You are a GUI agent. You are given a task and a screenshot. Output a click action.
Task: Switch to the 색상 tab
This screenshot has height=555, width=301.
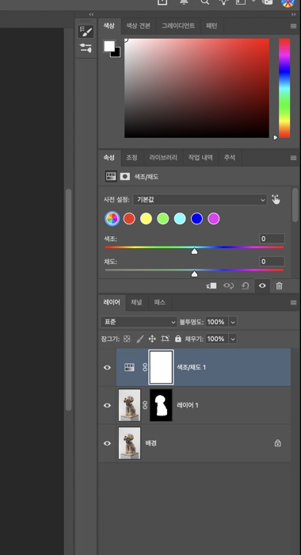pyautogui.click(x=109, y=26)
